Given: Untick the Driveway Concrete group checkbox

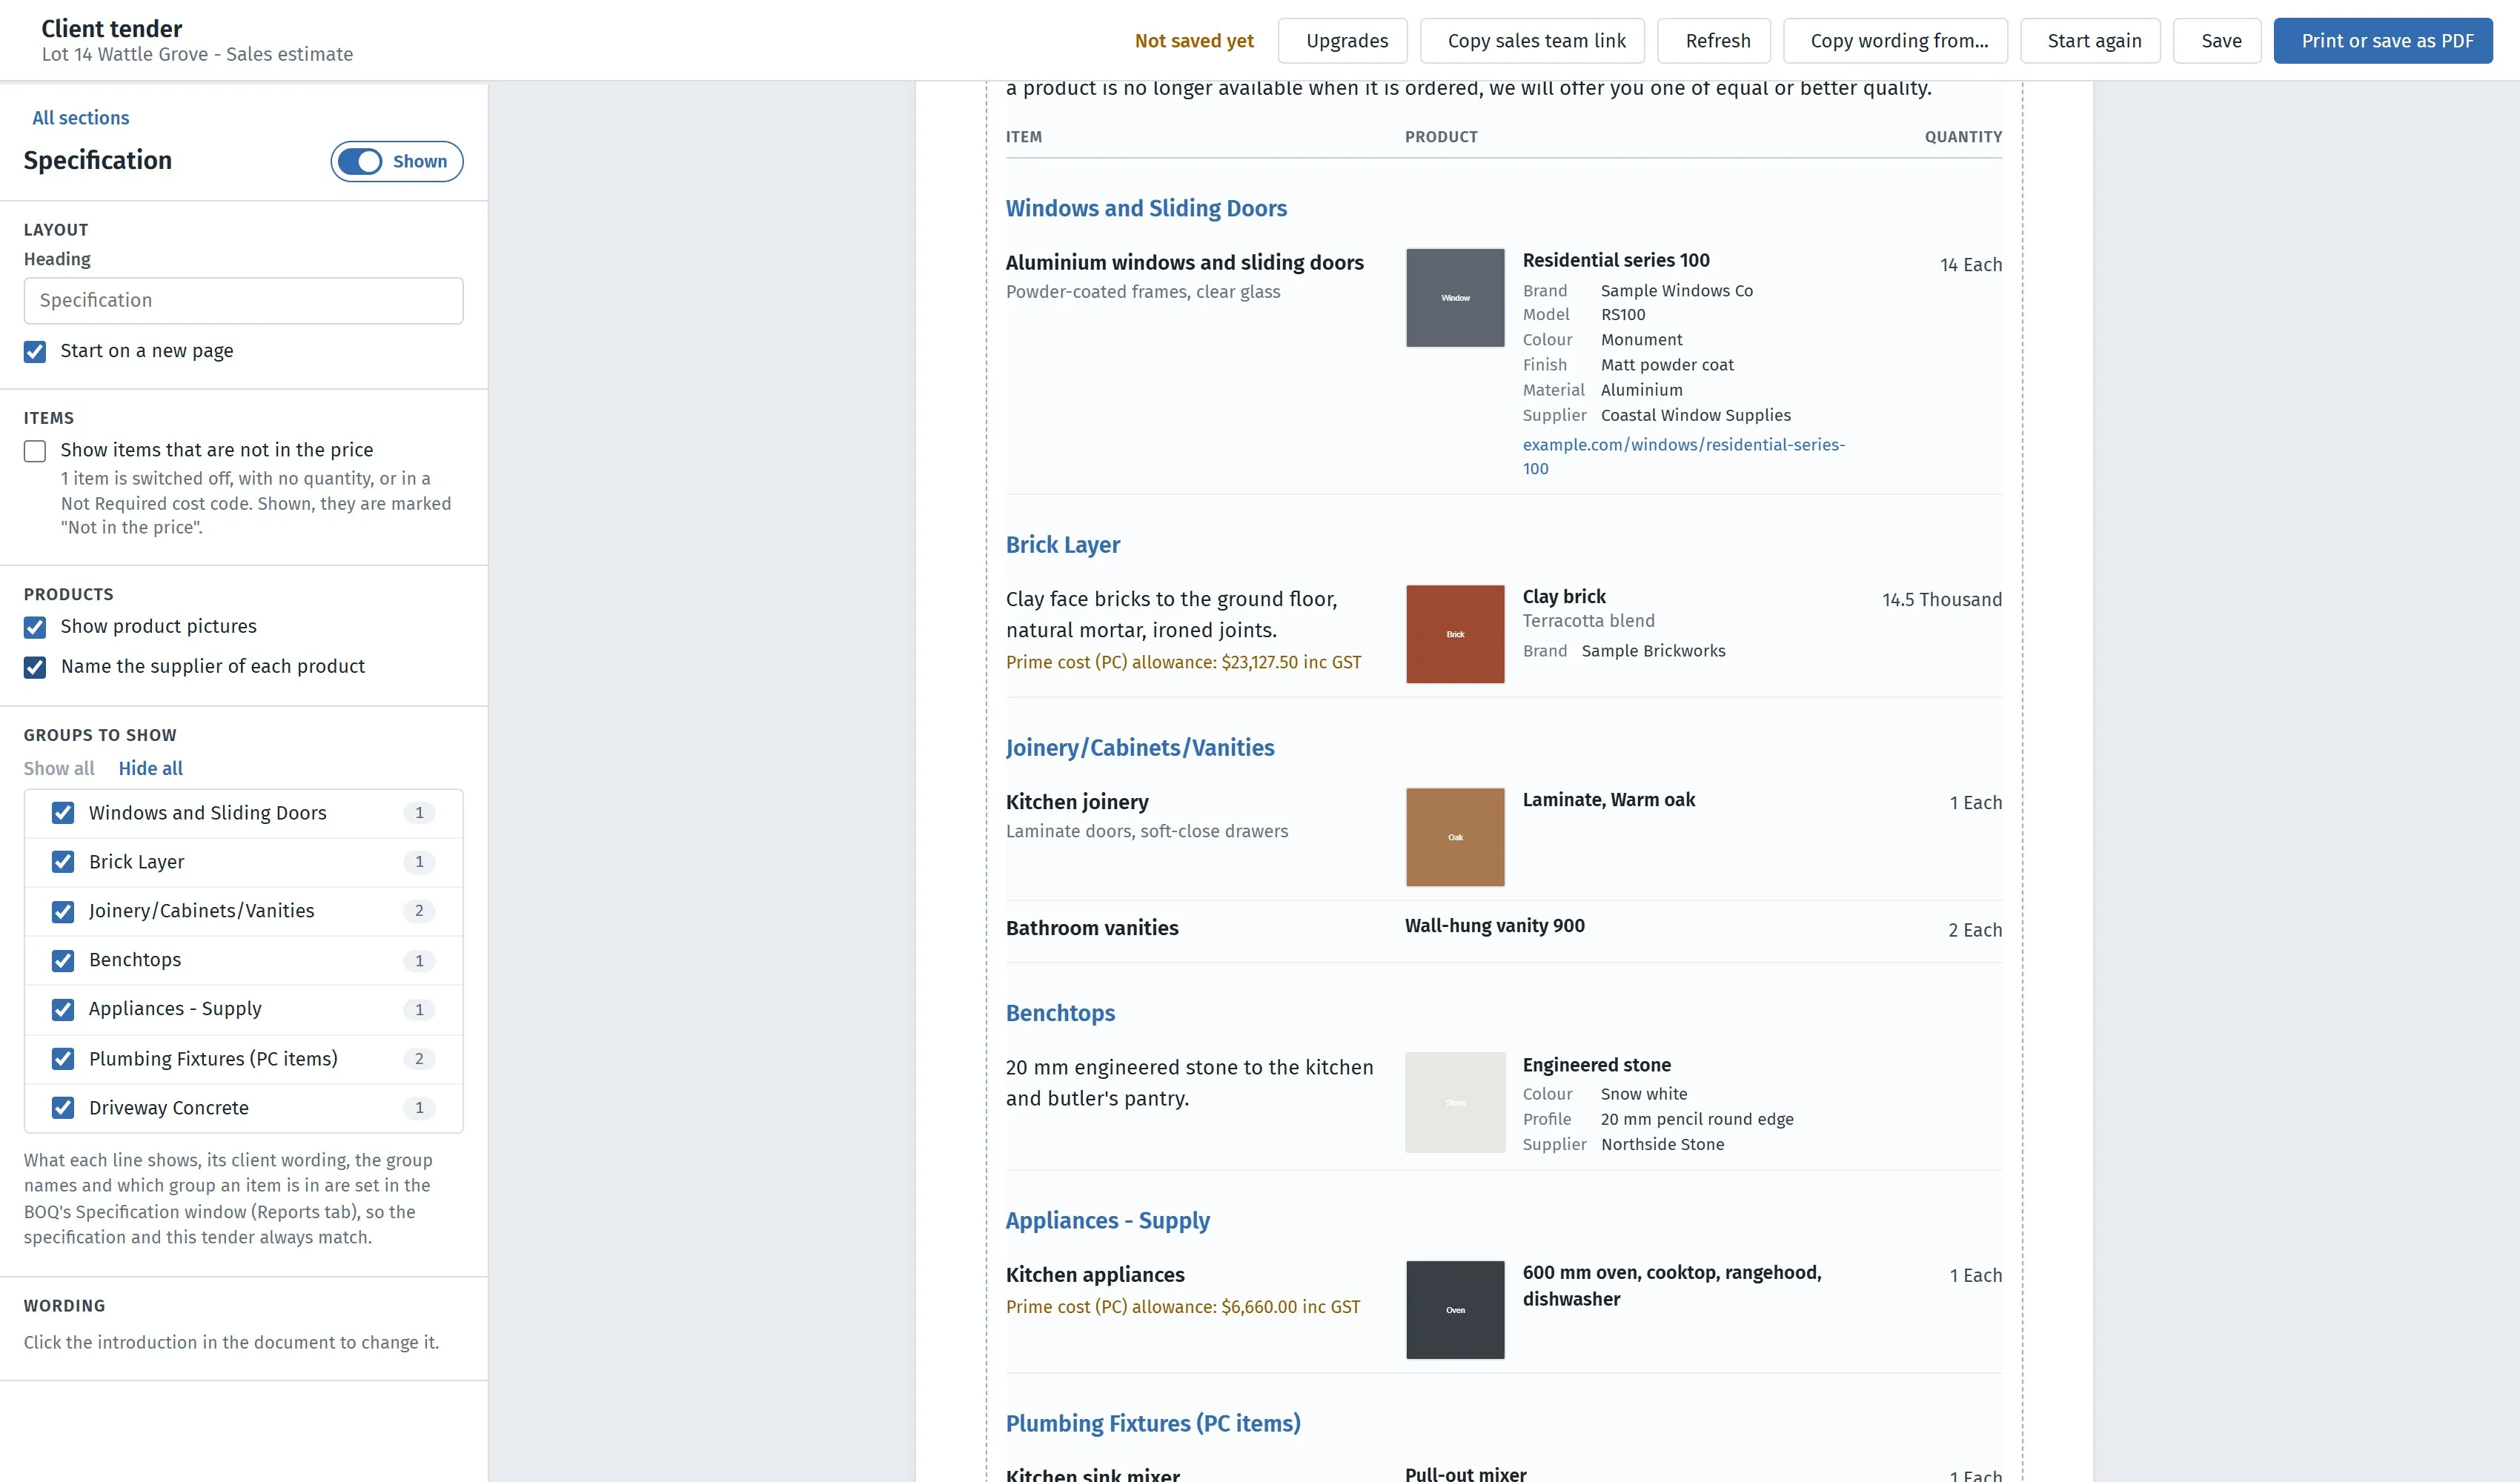Looking at the screenshot, I should pyautogui.click(x=63, y=1108).
